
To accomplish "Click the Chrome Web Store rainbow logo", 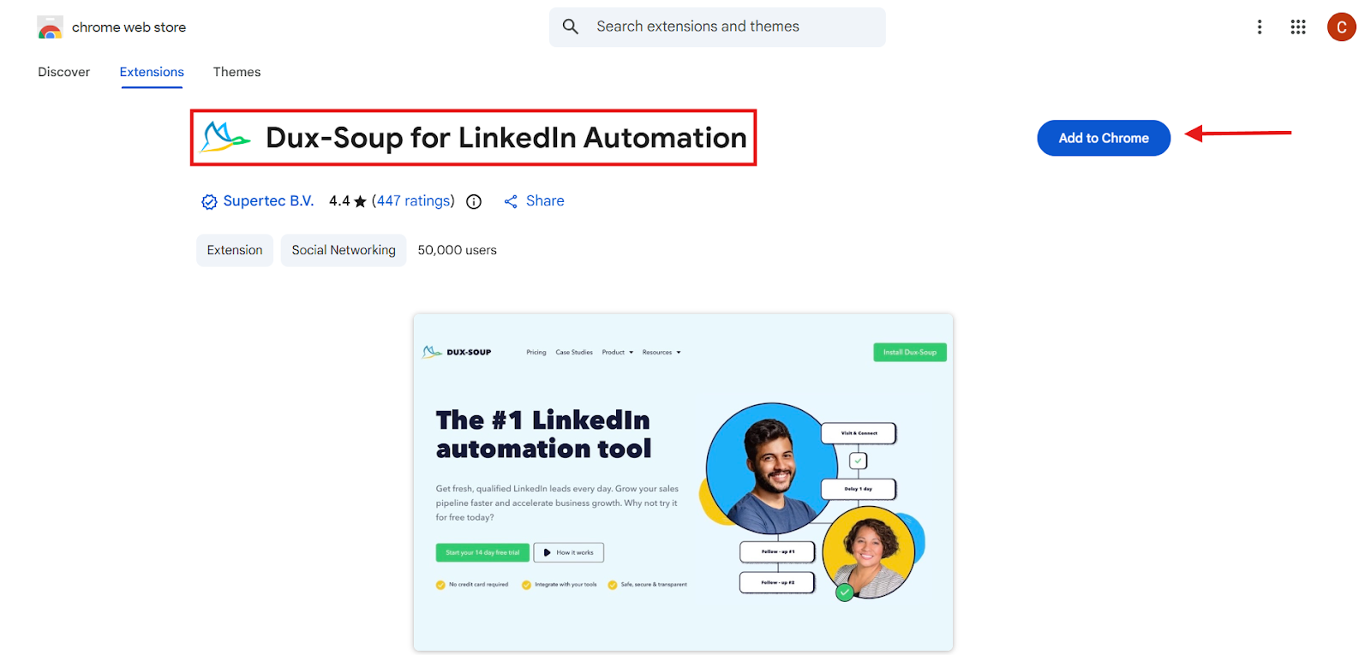I will [x=50, y=27].
